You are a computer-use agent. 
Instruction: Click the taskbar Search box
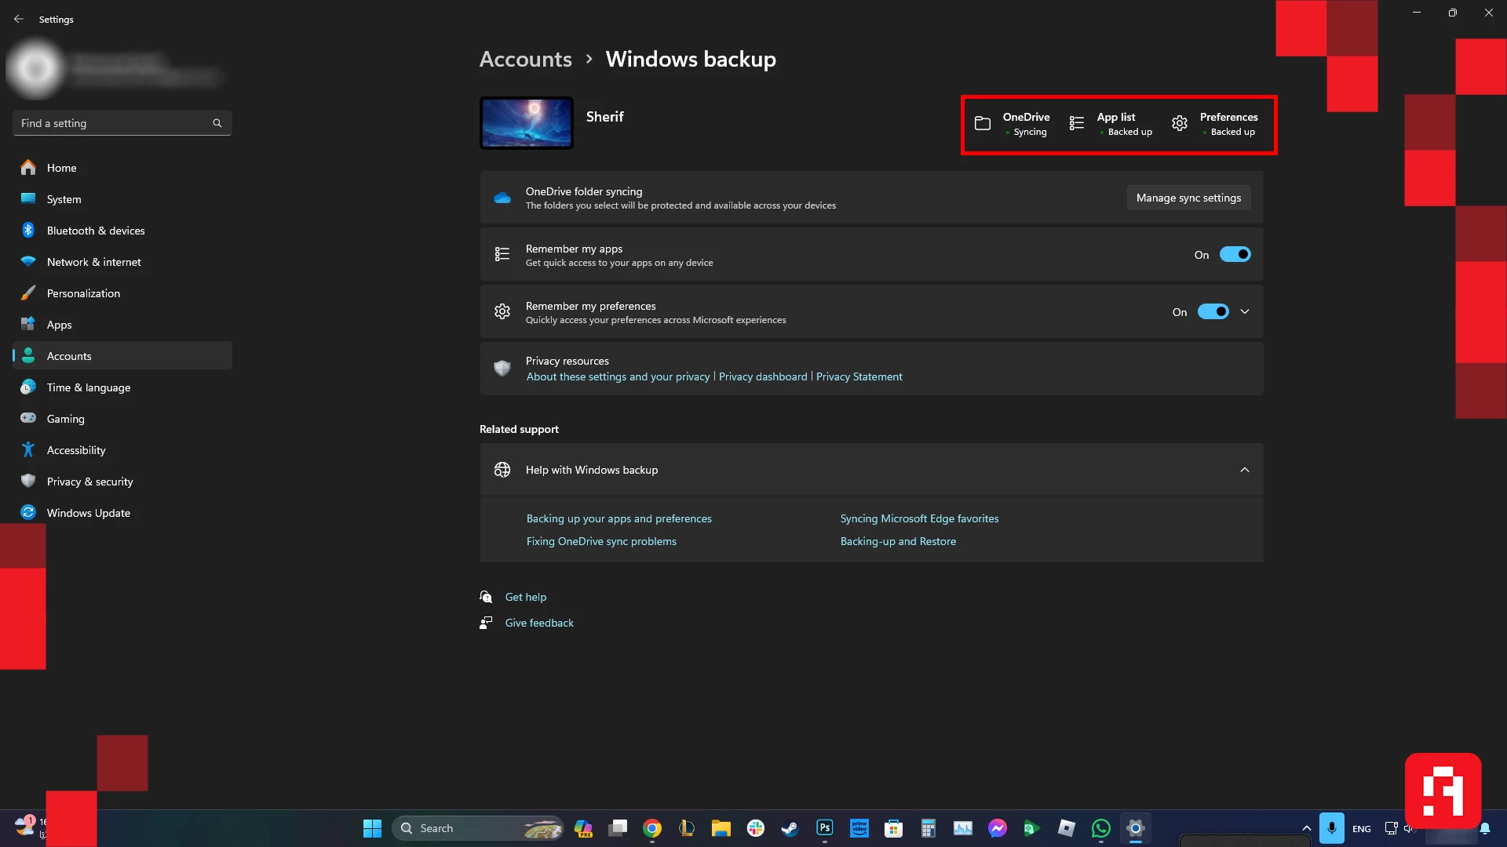pos(478,828)
